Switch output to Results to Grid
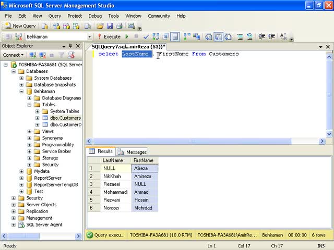Screen dimensions: 334x250 [218, 37]
